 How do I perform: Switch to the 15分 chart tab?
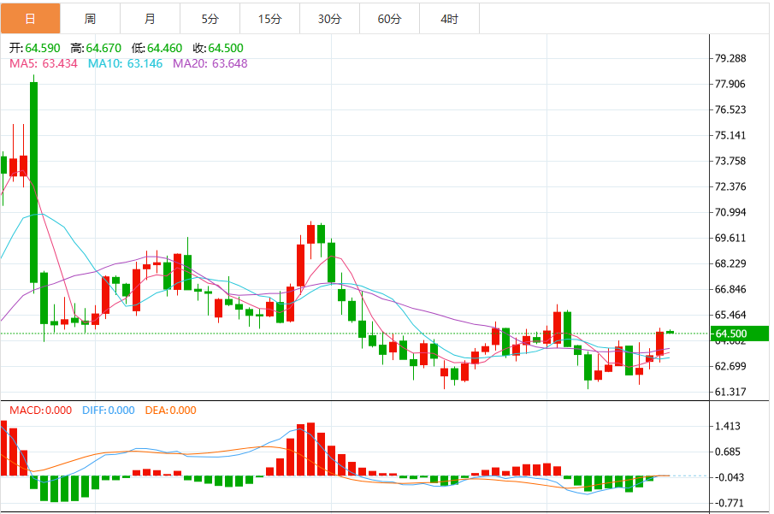coord(269,18)
